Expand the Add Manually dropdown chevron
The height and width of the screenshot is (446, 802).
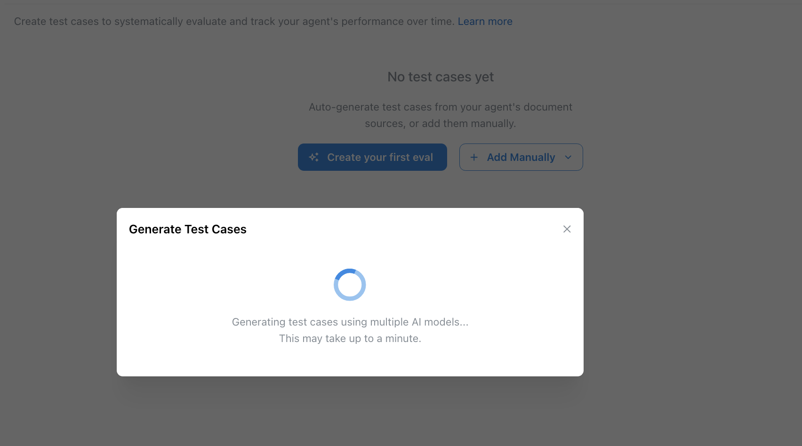tap(568, 157)
